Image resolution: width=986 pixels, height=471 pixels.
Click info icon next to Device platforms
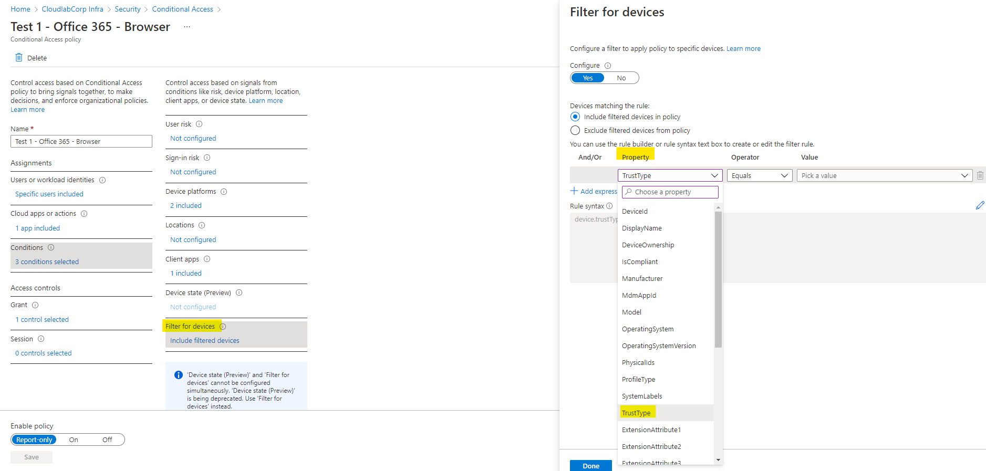pyautogui.click(x=224, y=192)
